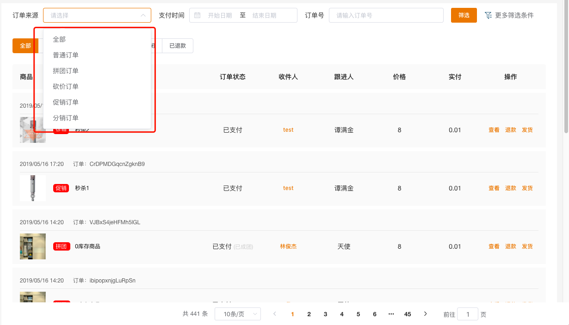Viewport: 569px width, 325px height.
Task: Switch to the 已退款 status tab
Action: click(x=178, y=46)
